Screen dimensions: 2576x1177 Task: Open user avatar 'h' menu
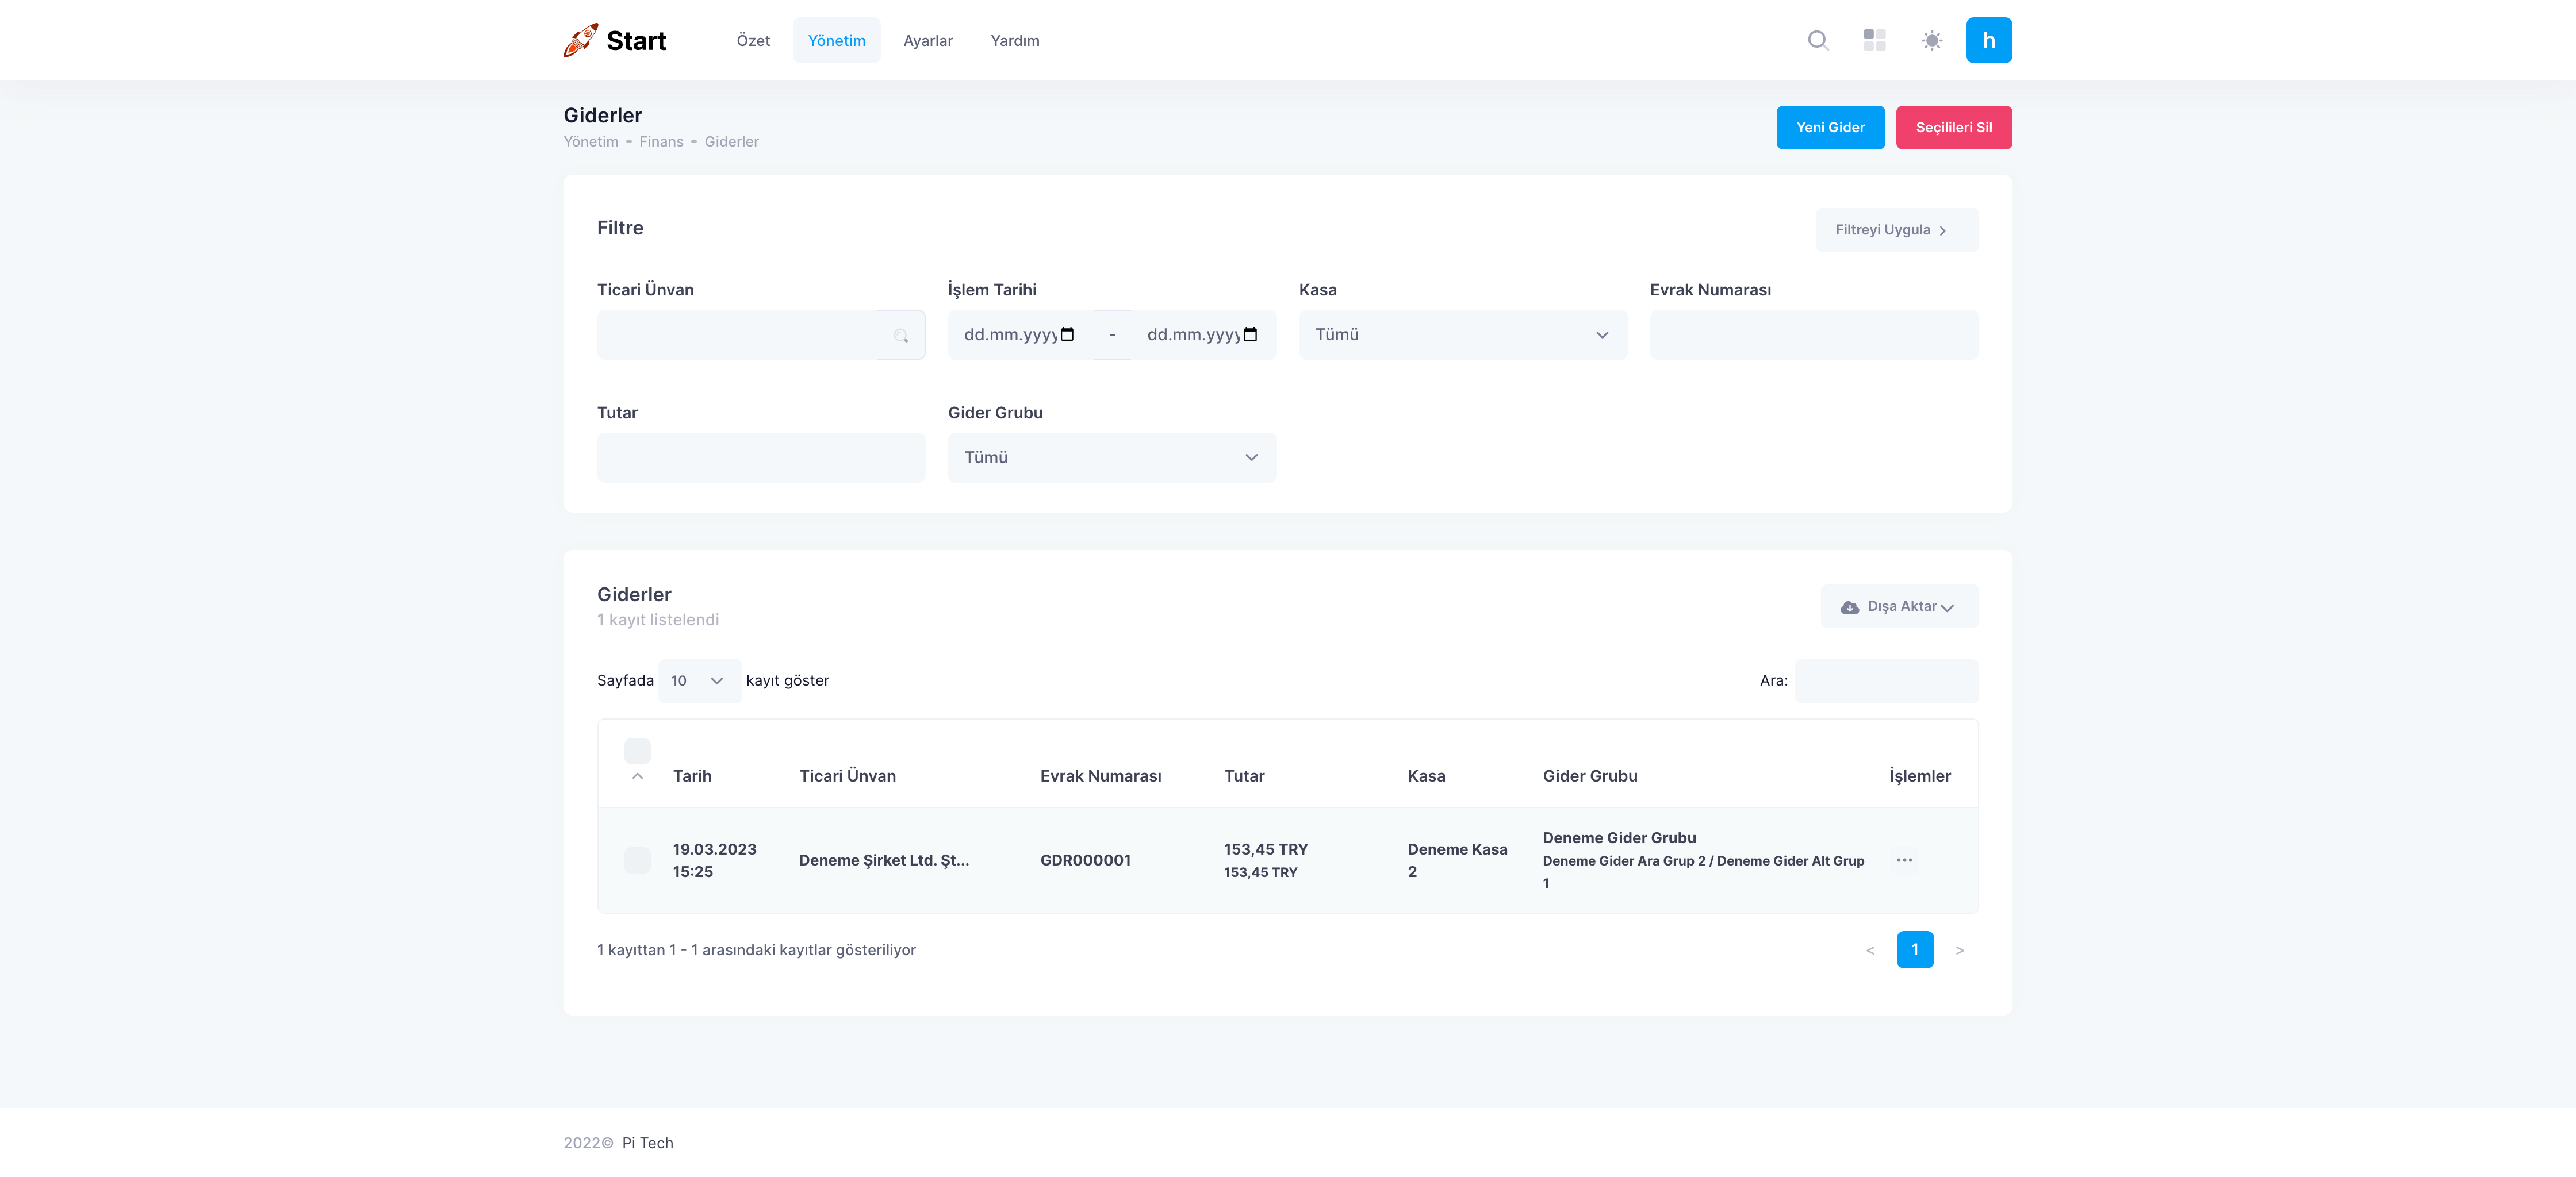[x=1988, y=40]
